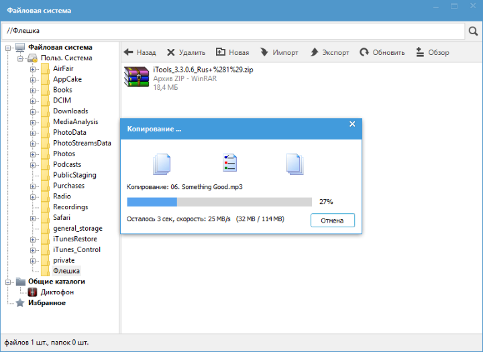The image size is (483, 352).
Task: Expand the DCIM folder
Action: point(33,101)
